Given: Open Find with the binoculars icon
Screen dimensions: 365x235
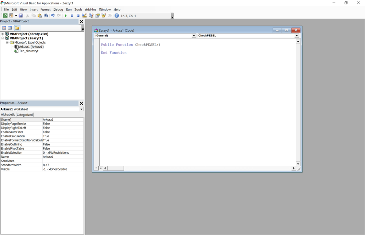Looking at the screenshot, I should click(46, 16).
